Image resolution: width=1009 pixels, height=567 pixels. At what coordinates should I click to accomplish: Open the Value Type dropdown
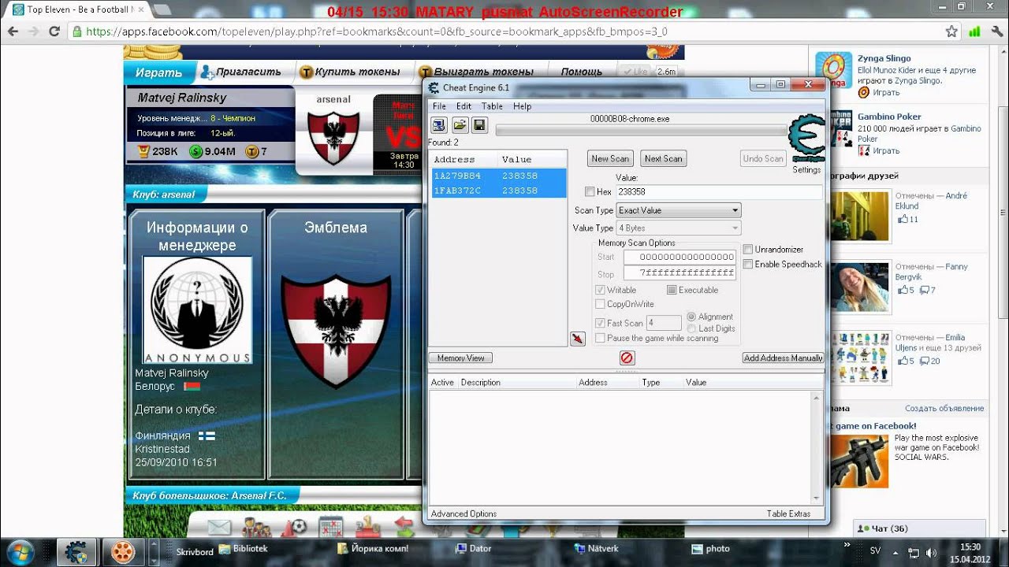coord(679,228)
